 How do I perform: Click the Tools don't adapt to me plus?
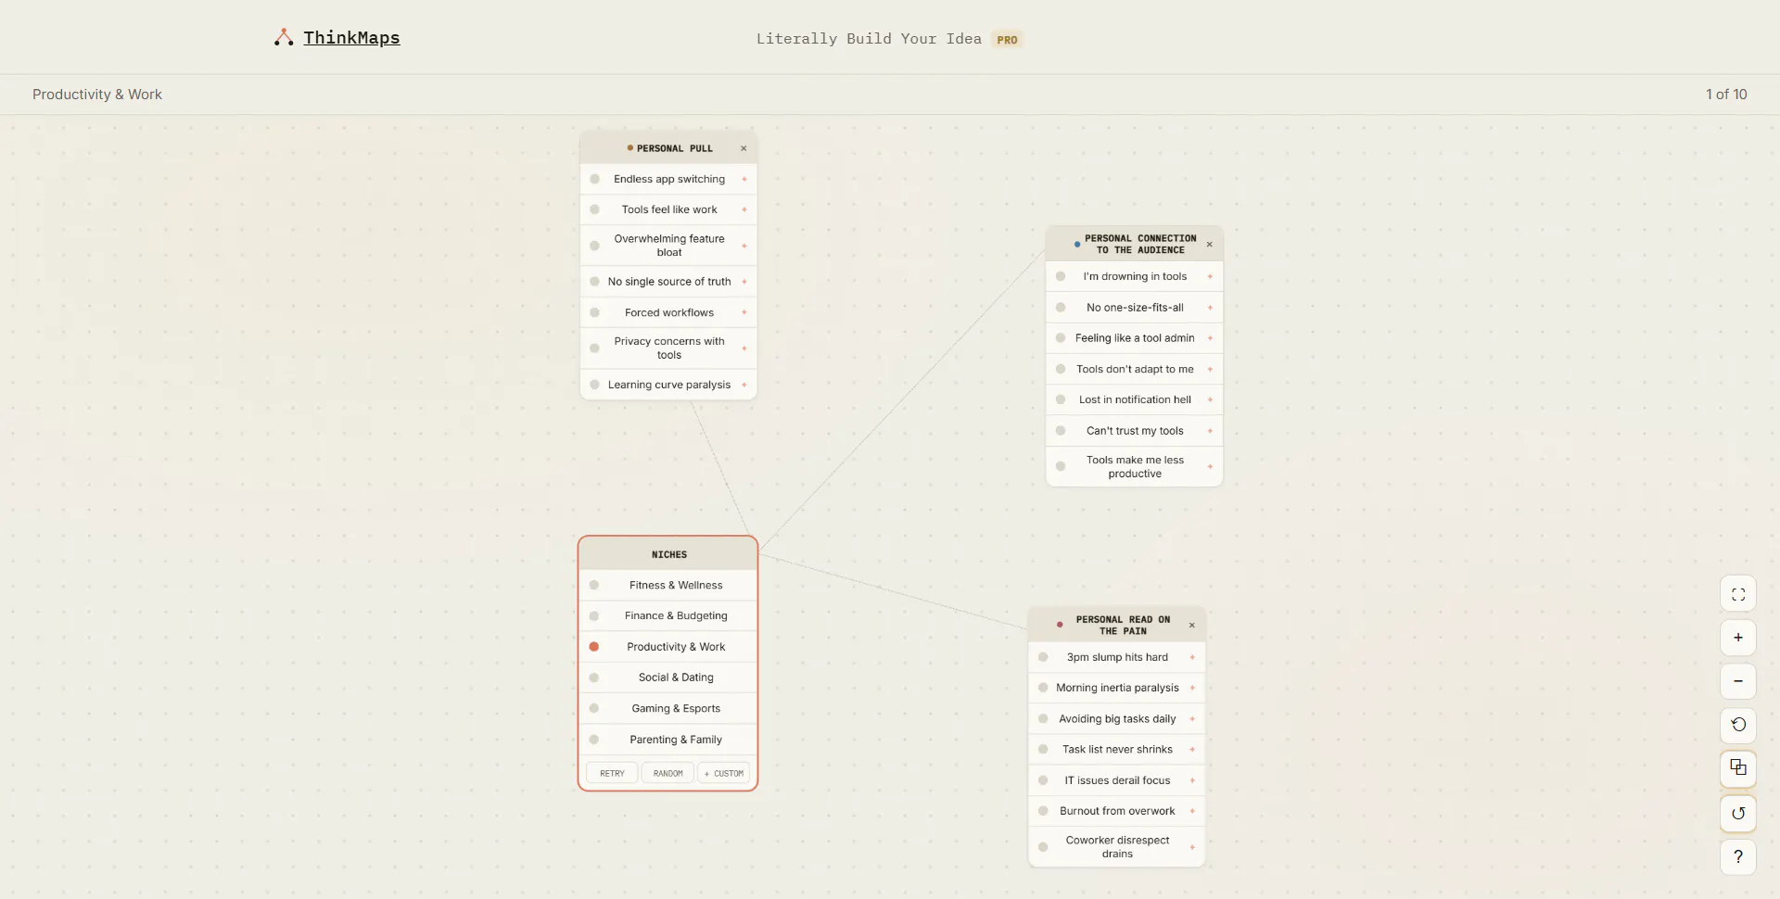point(1210,369)
